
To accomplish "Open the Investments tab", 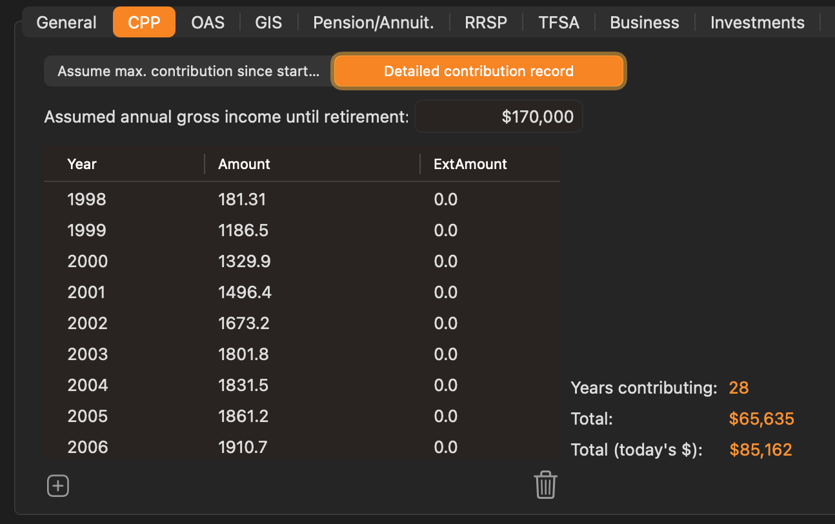I will pos(758,23).
